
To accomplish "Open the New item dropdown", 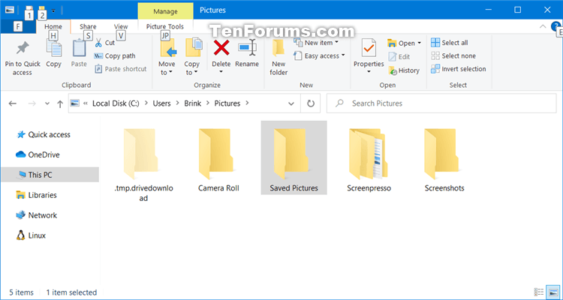I will click(316, 43).
